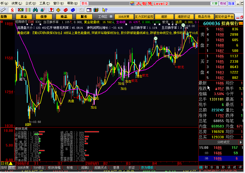Click the colored stripes pattern icon
This screenshot has height=173, width=245.
point(28,10)
